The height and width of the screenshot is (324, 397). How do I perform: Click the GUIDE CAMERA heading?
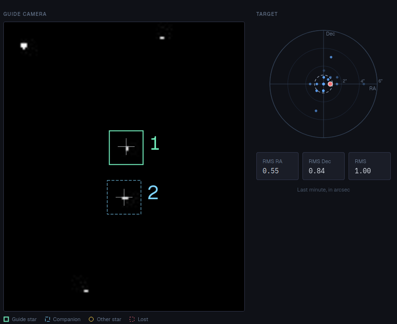(25, 14)
